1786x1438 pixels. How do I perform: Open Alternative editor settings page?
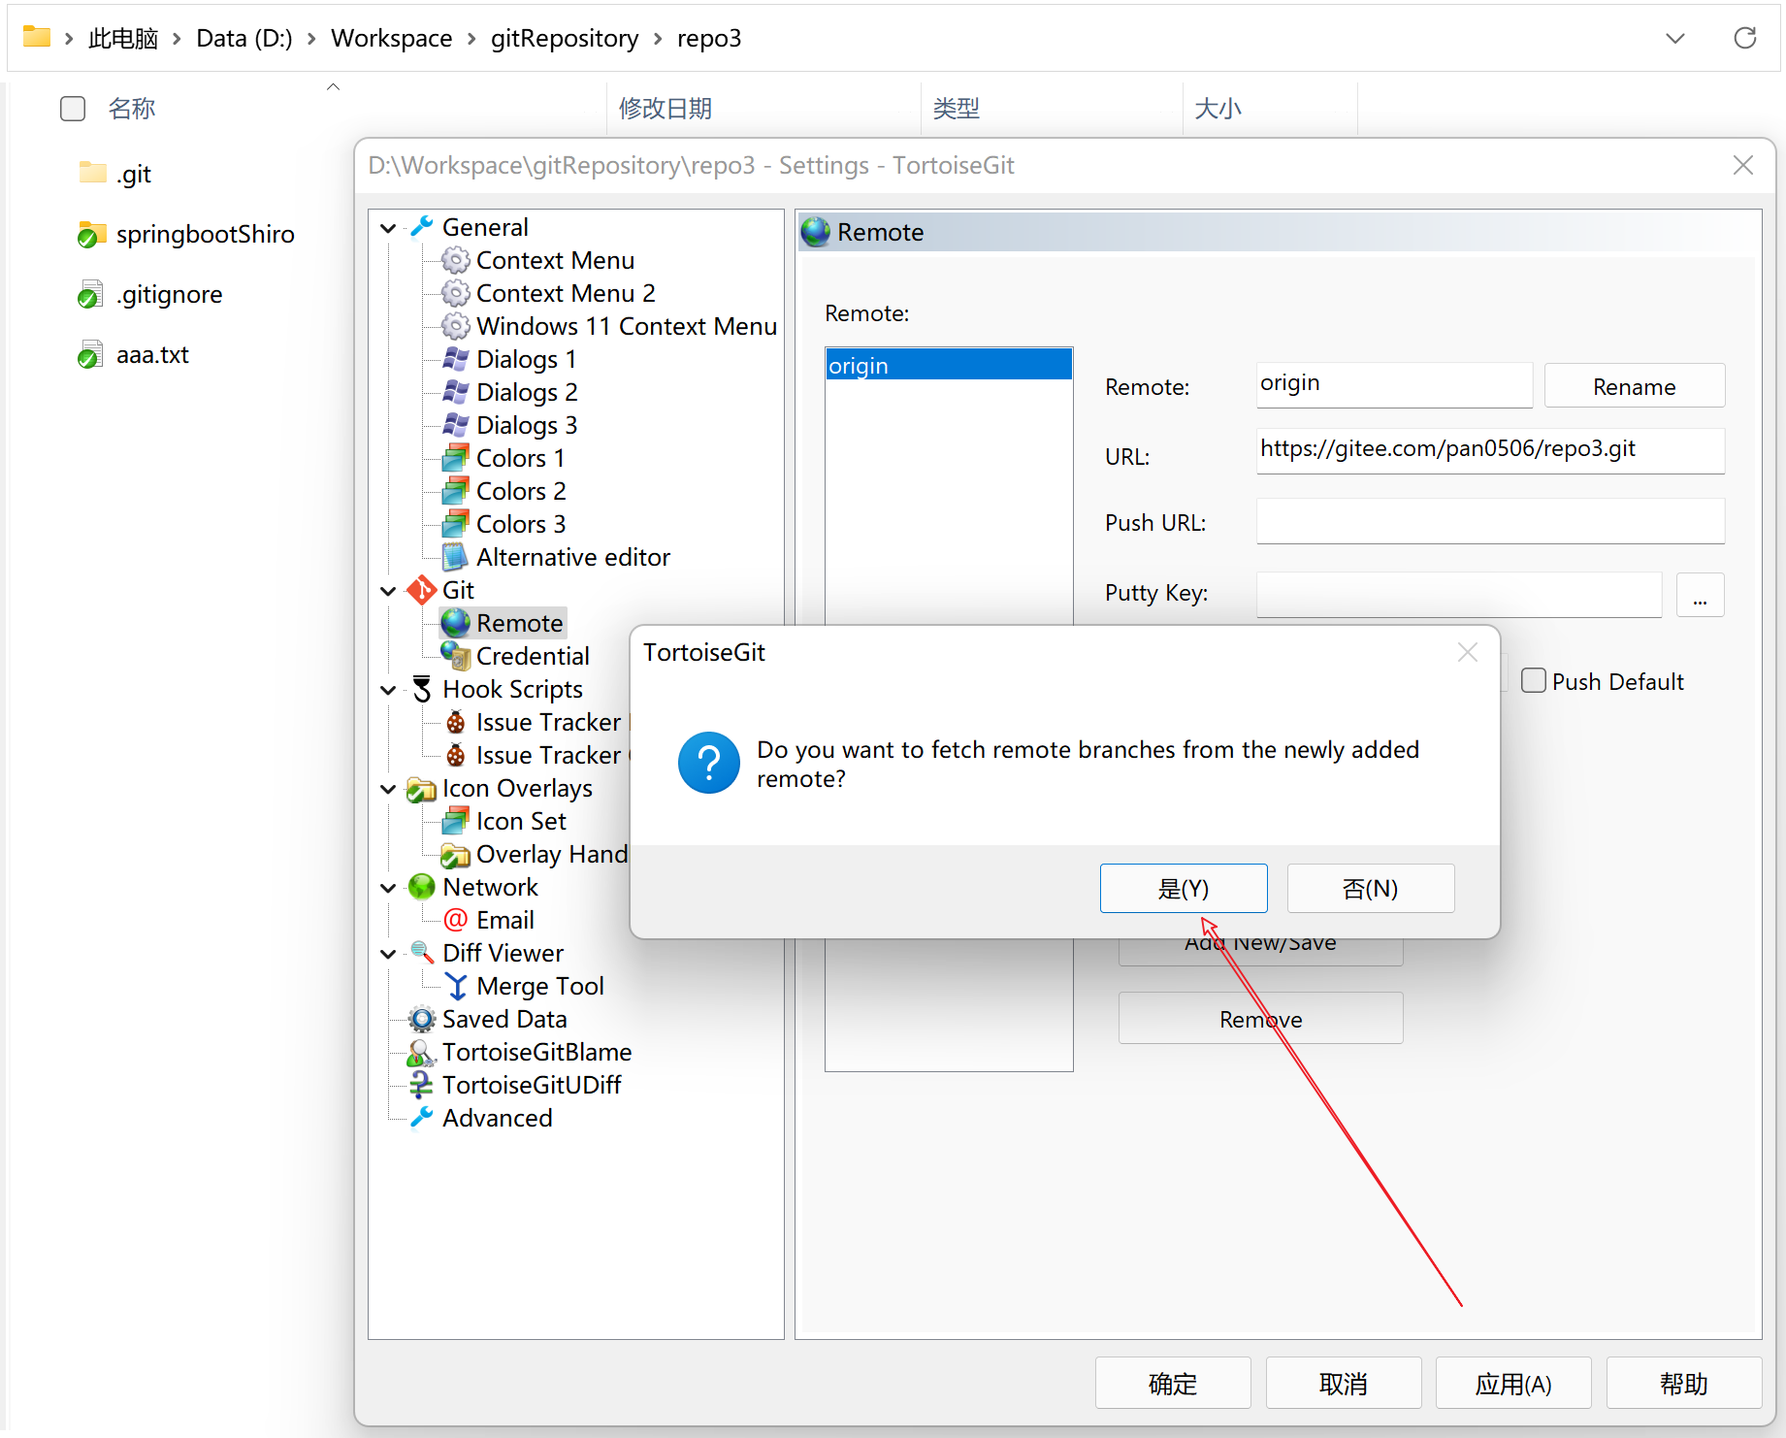click(572, 557)
